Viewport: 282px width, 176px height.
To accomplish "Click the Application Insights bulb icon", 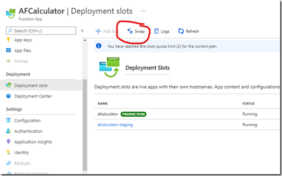I will [x=8, y=141].
